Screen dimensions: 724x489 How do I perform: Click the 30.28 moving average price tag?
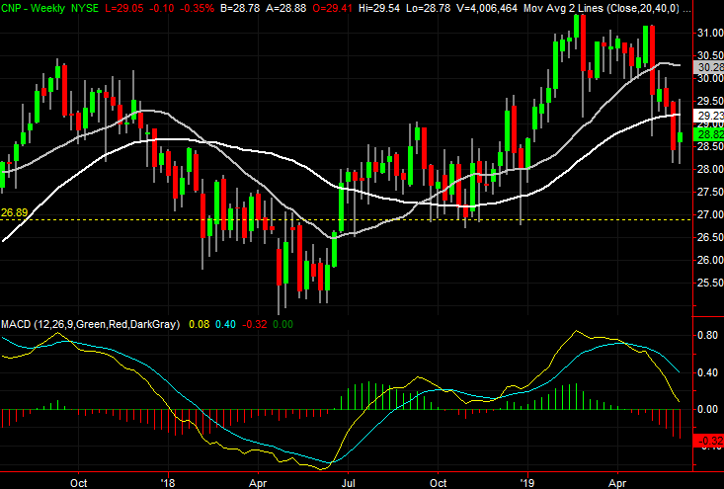708,67
